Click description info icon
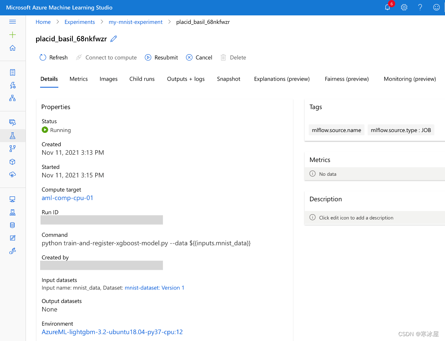445x341 pixels. click(x=312, y=217)
